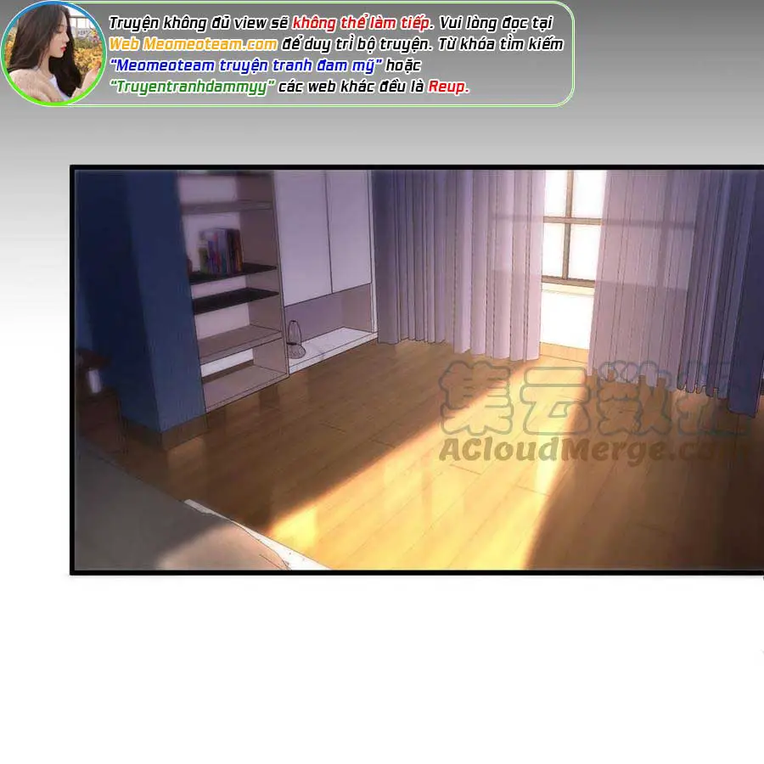Click the girl avatar in the banner
This screenshot has width=764, height=764.
pos(51,53)
